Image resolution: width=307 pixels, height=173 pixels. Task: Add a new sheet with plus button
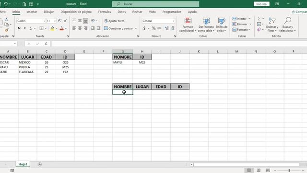click(39, 164)
